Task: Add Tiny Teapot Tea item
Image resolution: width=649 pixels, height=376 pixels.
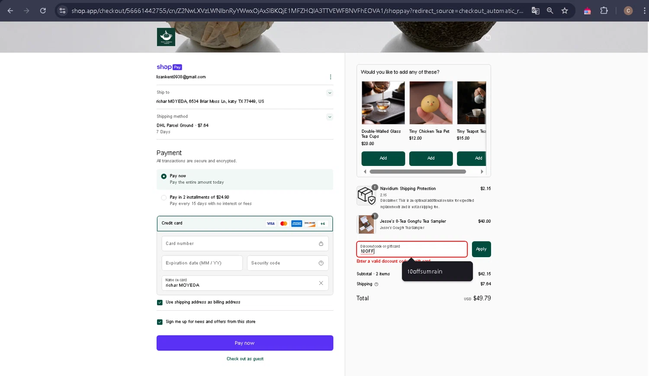Action: [x=472, y=159]
